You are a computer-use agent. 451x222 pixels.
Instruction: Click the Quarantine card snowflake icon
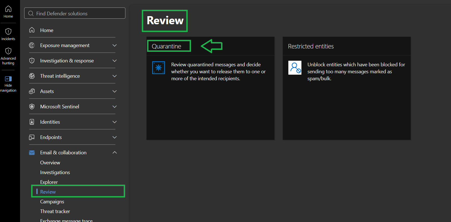pos(158,68)
